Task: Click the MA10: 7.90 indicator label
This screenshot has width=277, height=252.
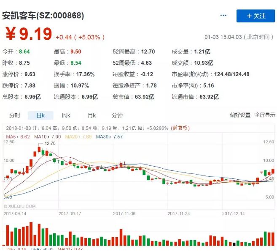Action: pyautogui.click(x=48, y=137)
